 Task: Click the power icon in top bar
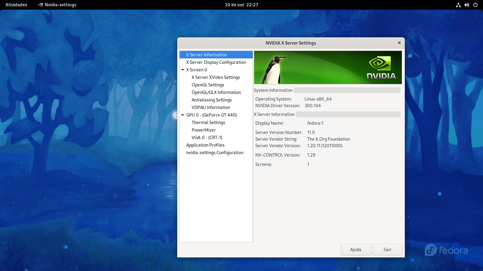pos(475,5)
